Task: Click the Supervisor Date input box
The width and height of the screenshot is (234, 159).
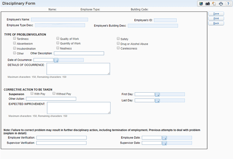Action: (152, 143)
